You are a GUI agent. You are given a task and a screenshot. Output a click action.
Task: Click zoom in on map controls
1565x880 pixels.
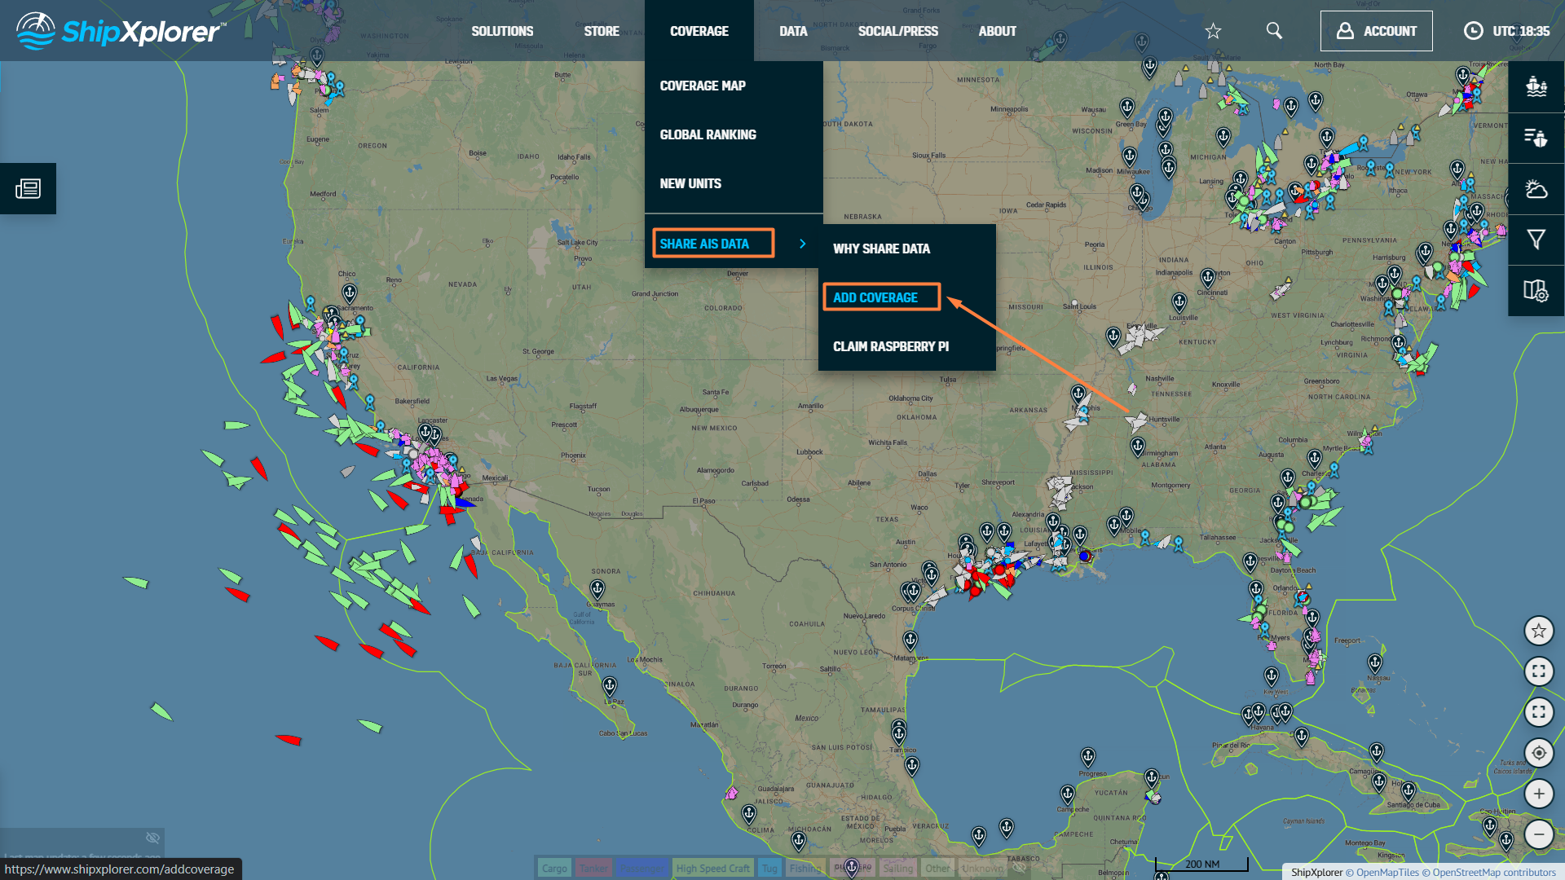point(1538,794)
